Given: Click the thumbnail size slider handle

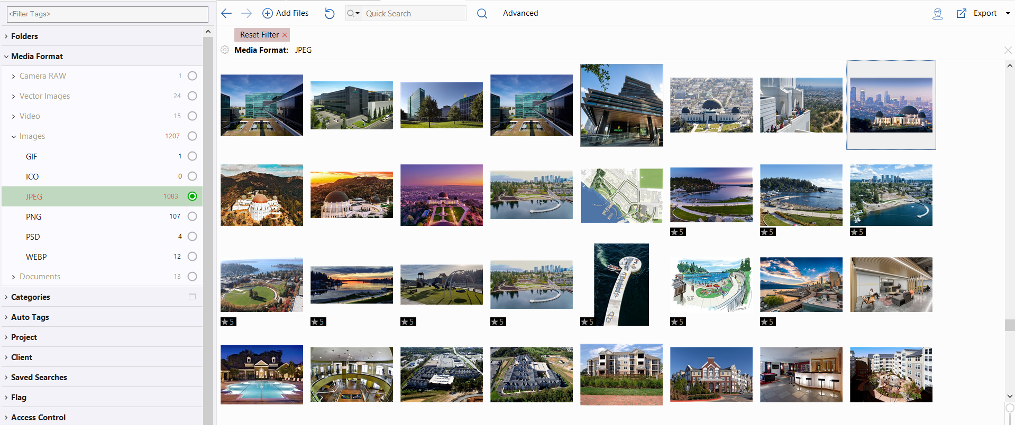Looking at the screenshot, I should (x=1010, y=408).
